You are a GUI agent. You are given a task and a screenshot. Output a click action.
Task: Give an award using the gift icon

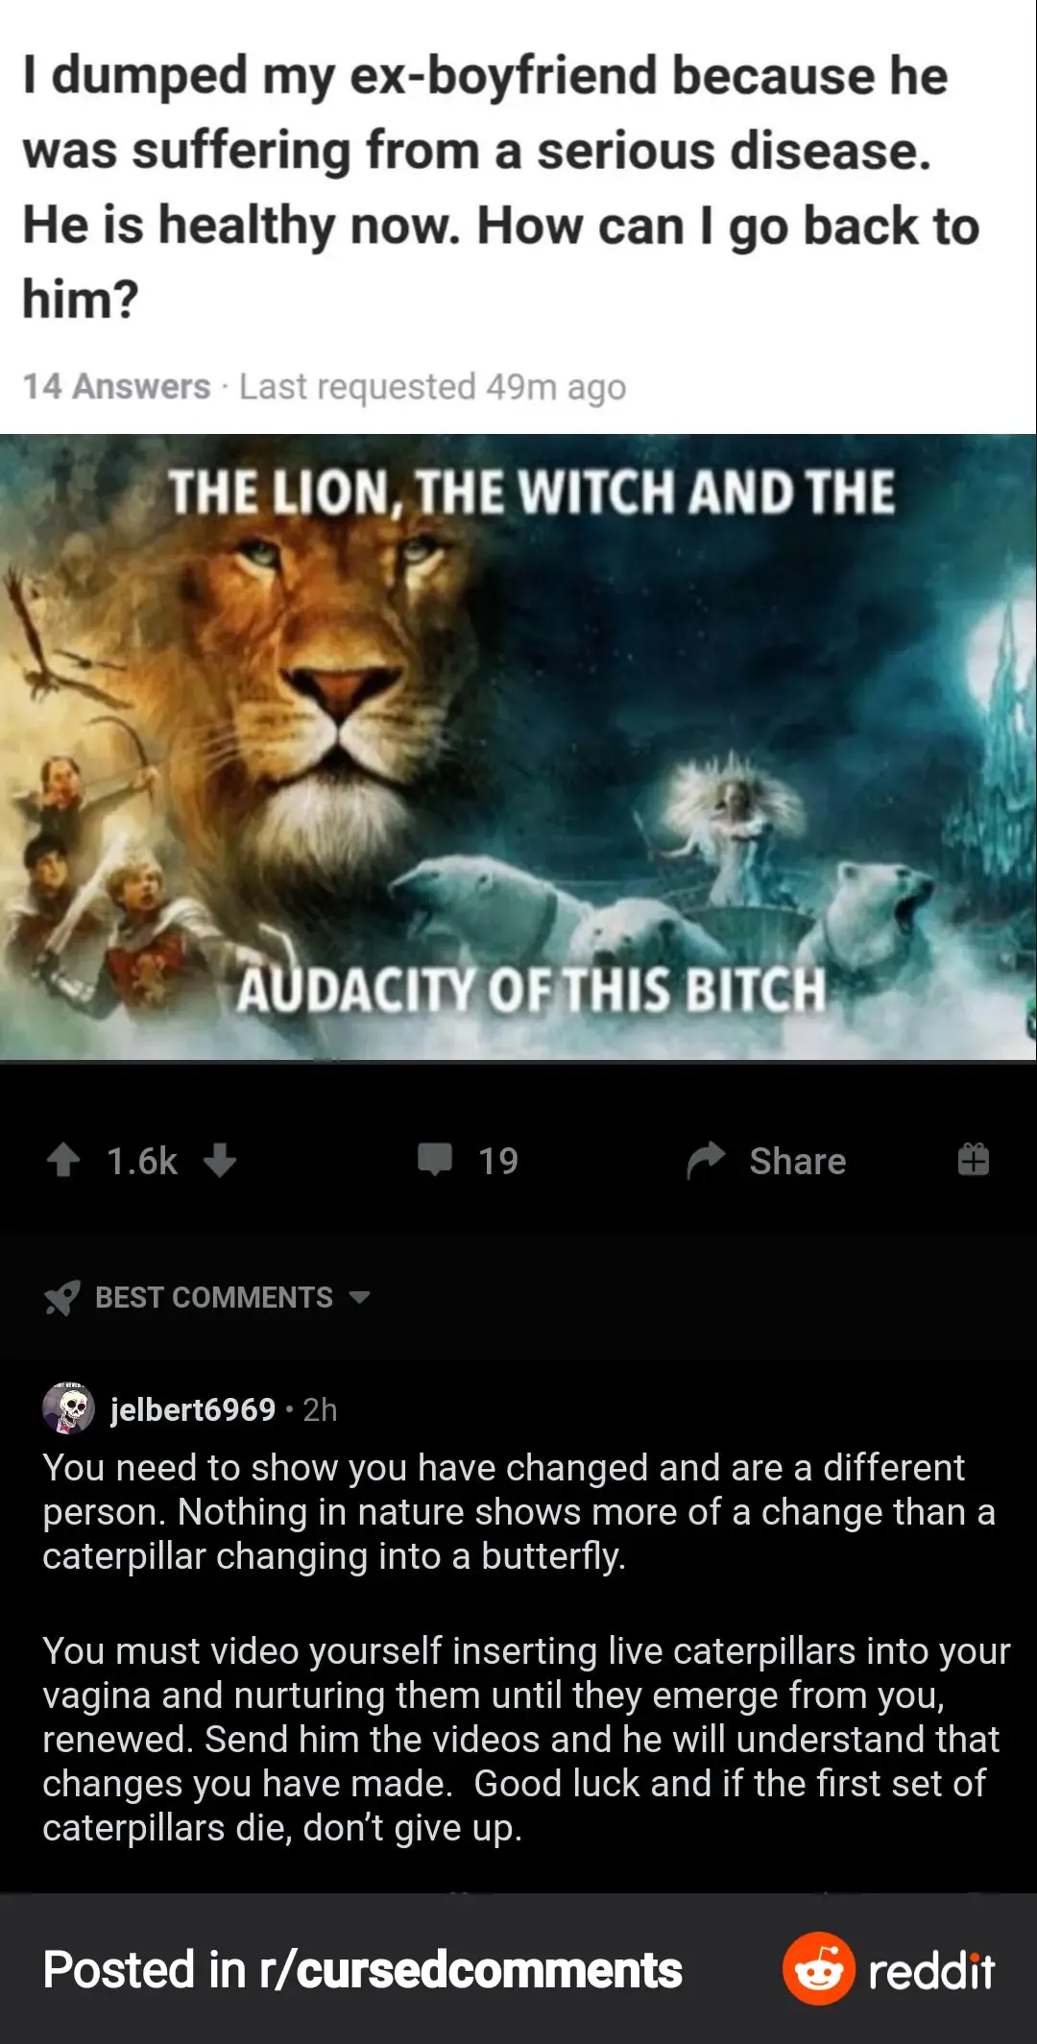973,1160
